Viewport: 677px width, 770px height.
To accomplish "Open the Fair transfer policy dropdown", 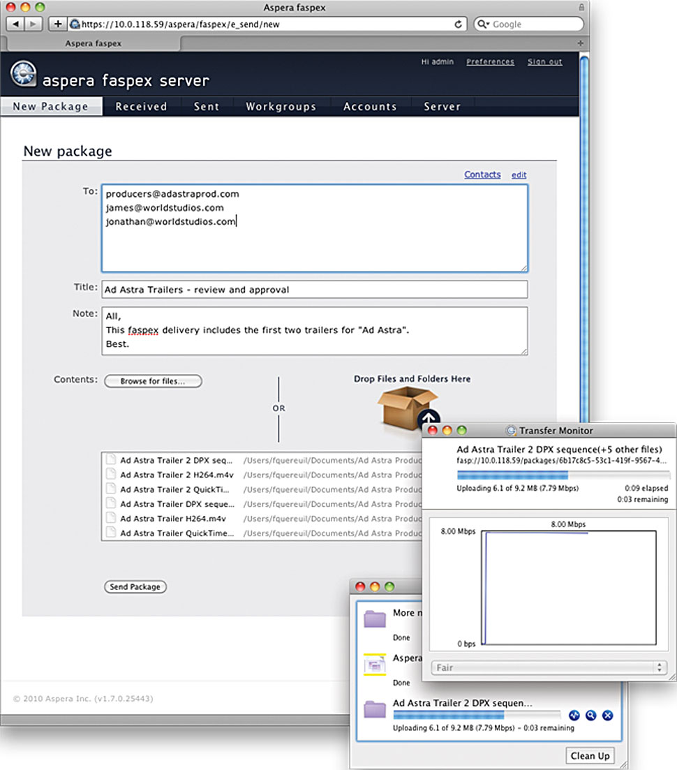I will (x=549, y=667).
